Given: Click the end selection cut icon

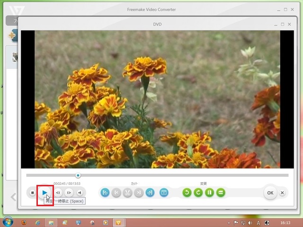Looking at the screenshot, I should 150,192.
